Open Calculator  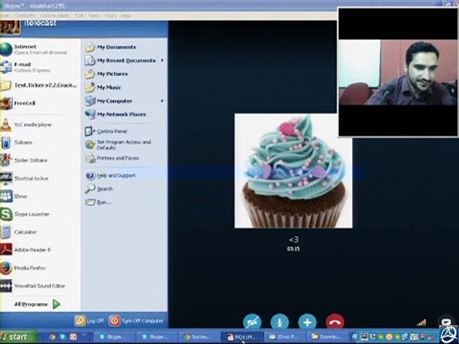point(40,232)
